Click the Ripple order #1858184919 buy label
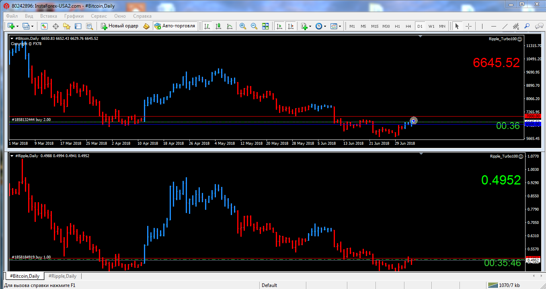The height and width of the screenshot is (289, 546). 31,257
